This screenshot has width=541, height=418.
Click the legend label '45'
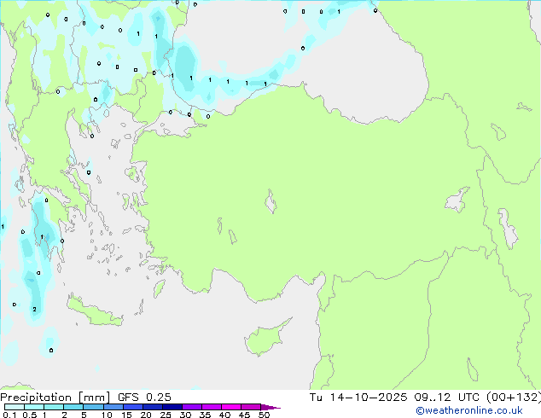(244, 415)
